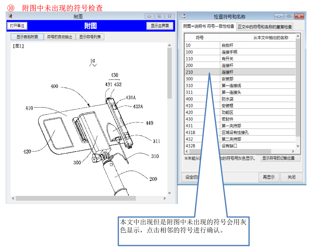This screenshot has height=250, width=319.
Task: Select row 430 密封件
Action: pyautogui.click(x=240, y=119)
